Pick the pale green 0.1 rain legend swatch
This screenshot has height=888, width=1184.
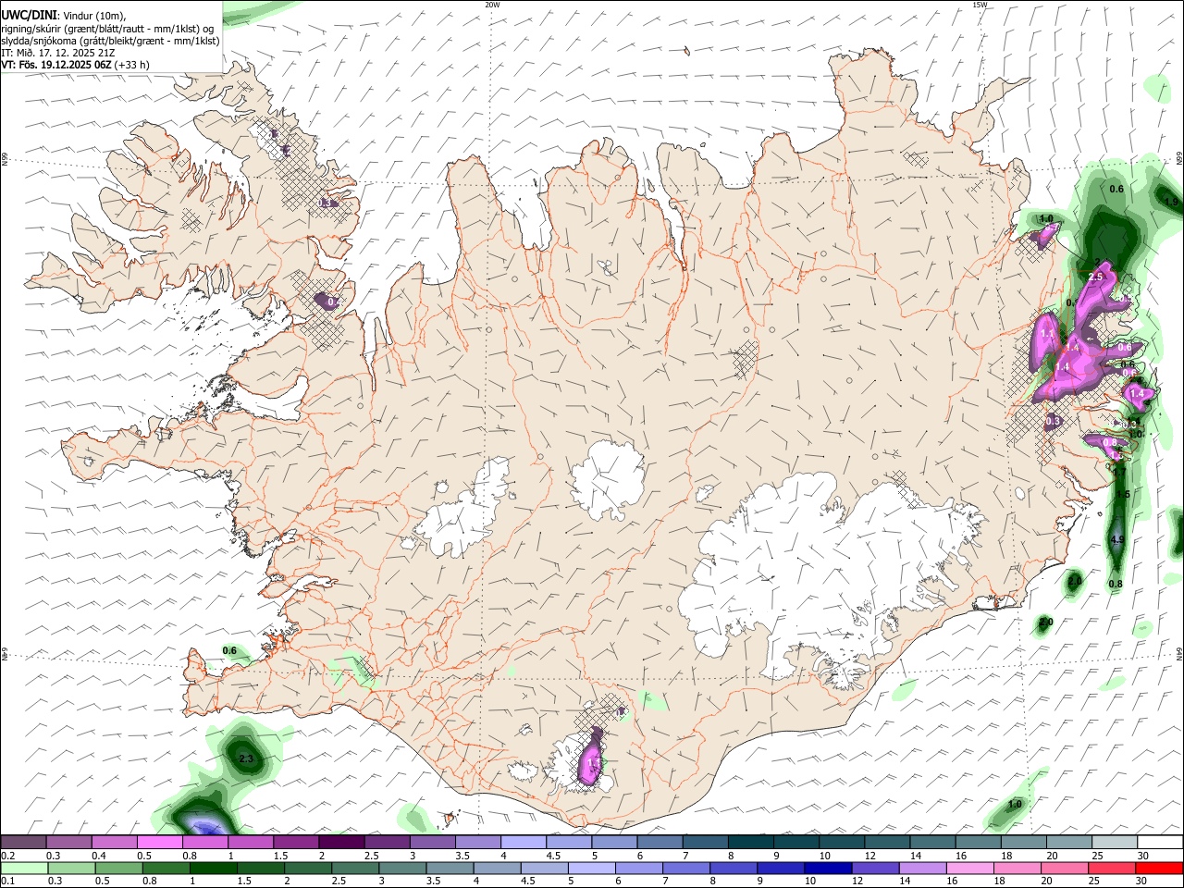tap(24, 869)
